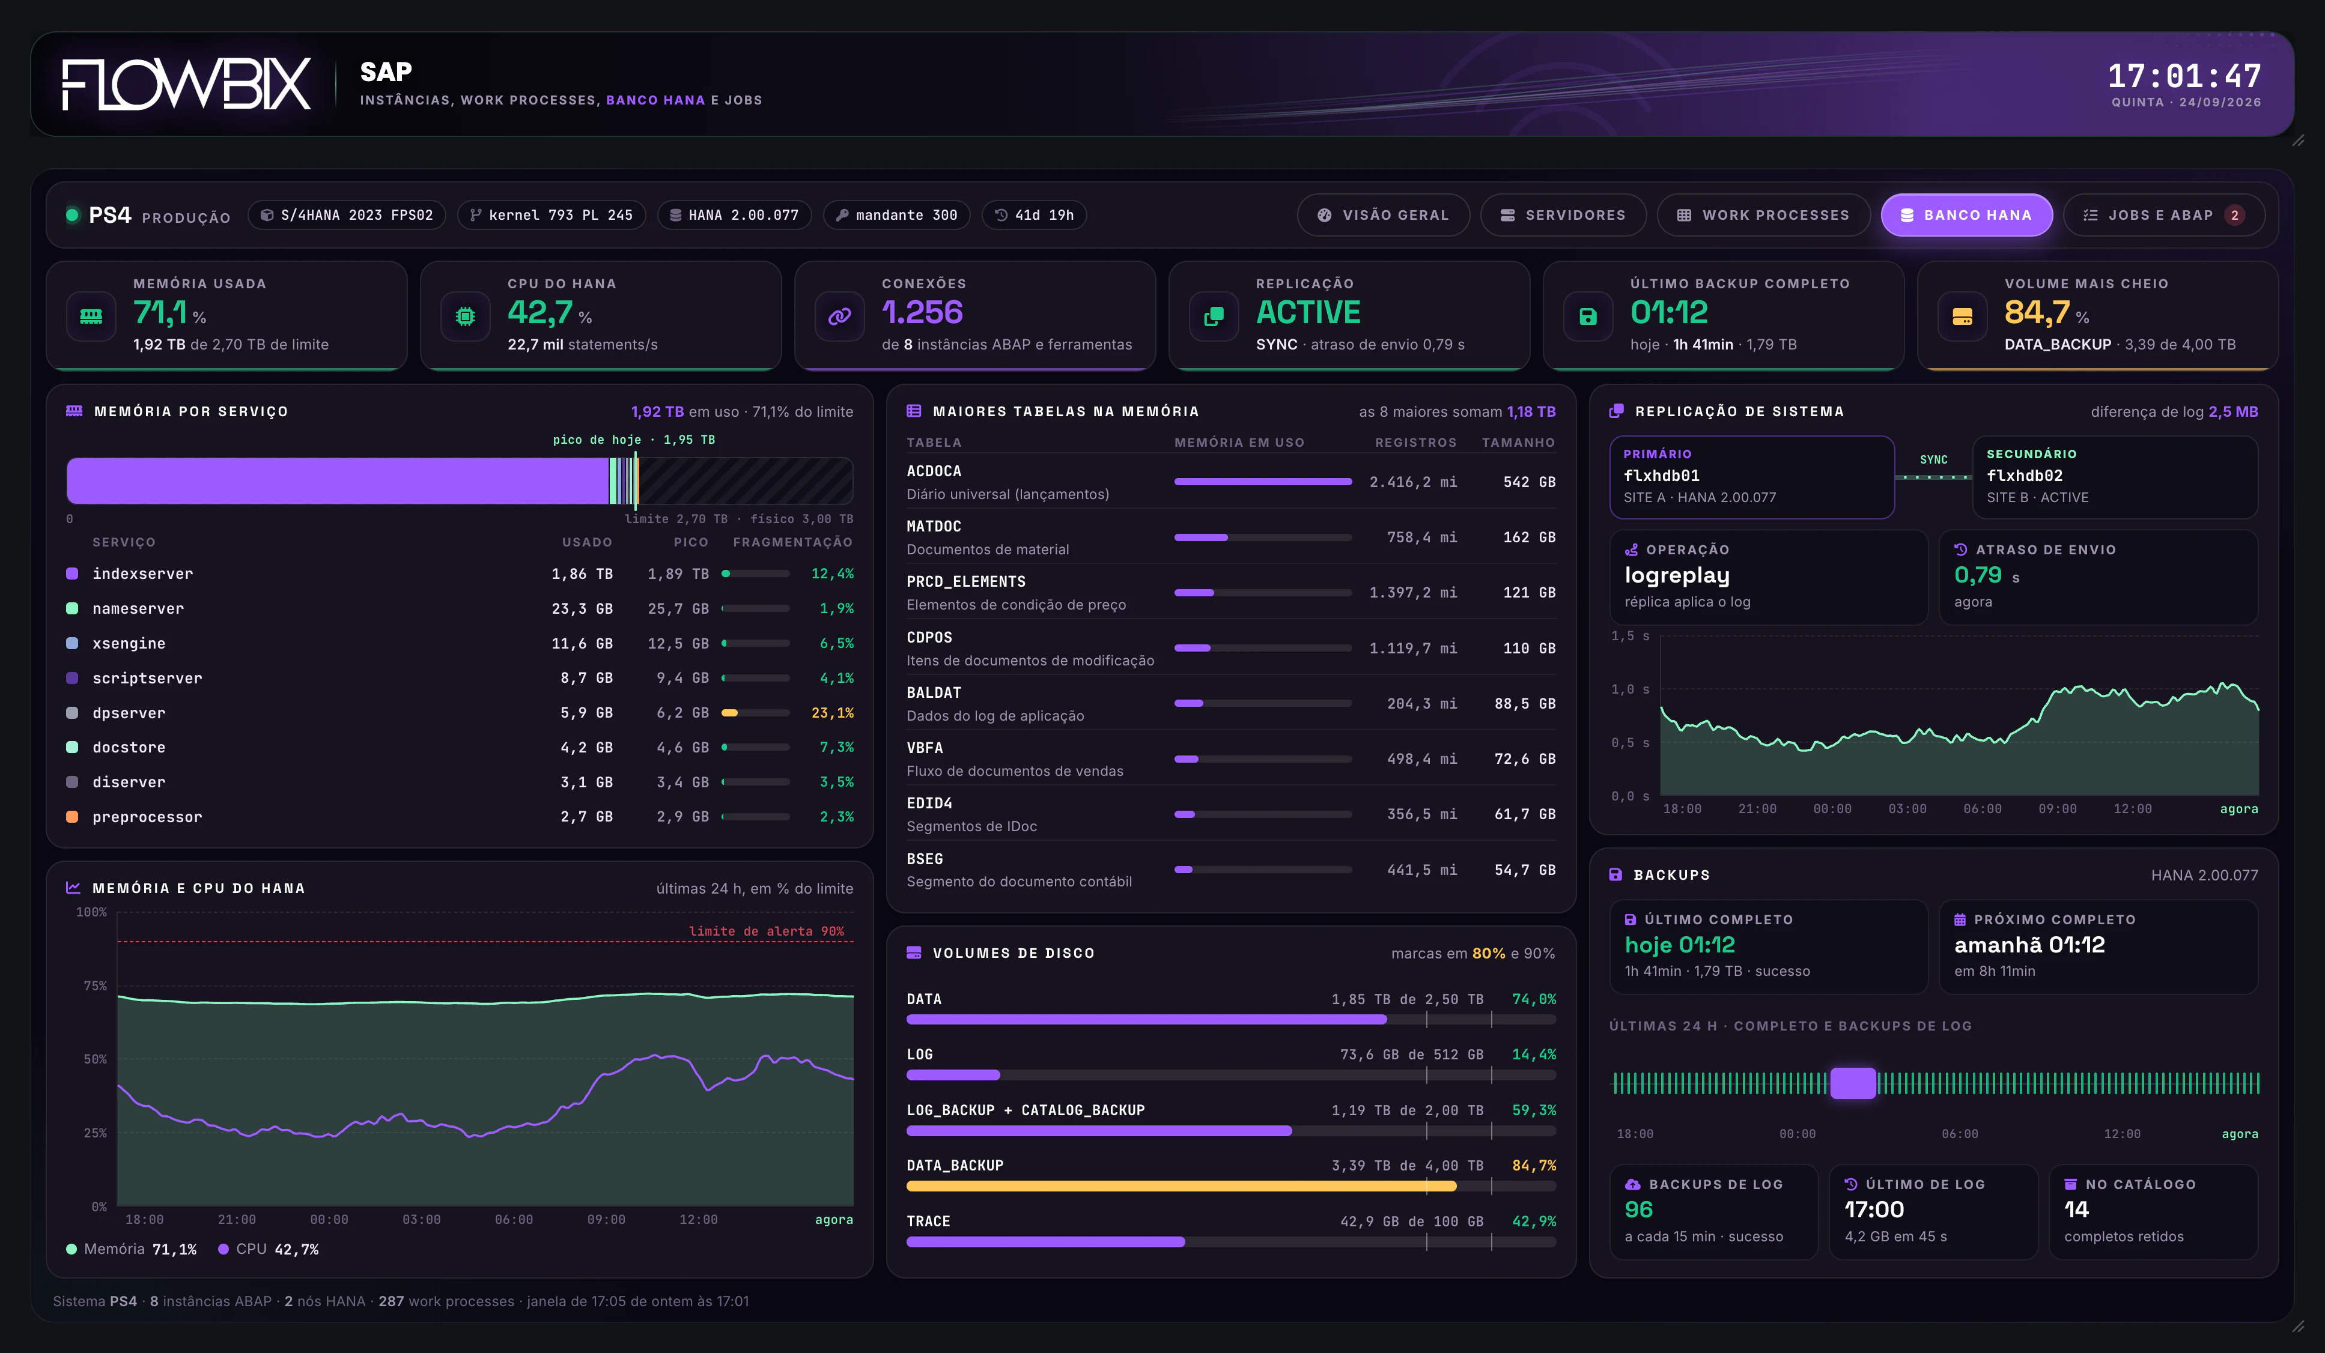Click the chart icon beside Memória e CPU do HANA

pos(74,888)
